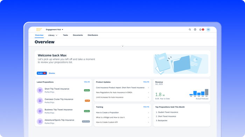Click the Active badge on Short Trip row
This screenshot has width=245, height=137.
(x=87, y=90)
